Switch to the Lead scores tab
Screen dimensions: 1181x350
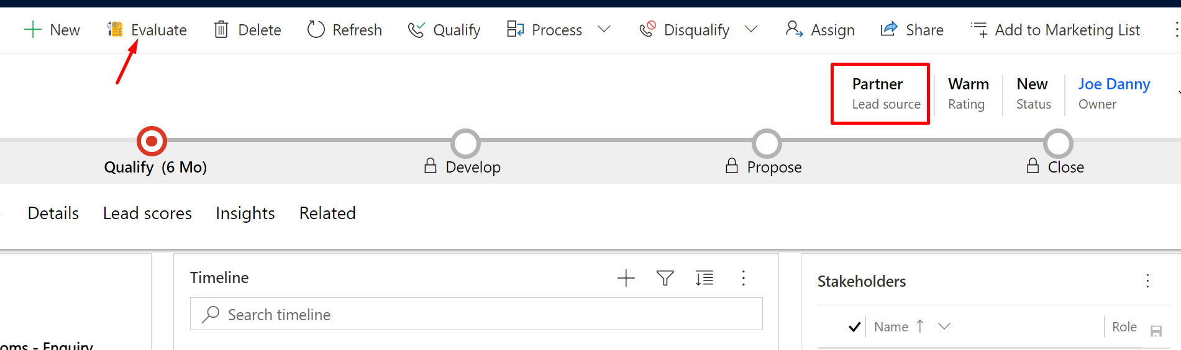pos(147,213)
